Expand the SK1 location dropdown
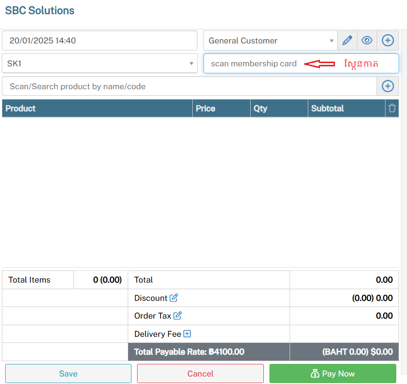This screenshot has height=384, width=407. click(99, 64)
